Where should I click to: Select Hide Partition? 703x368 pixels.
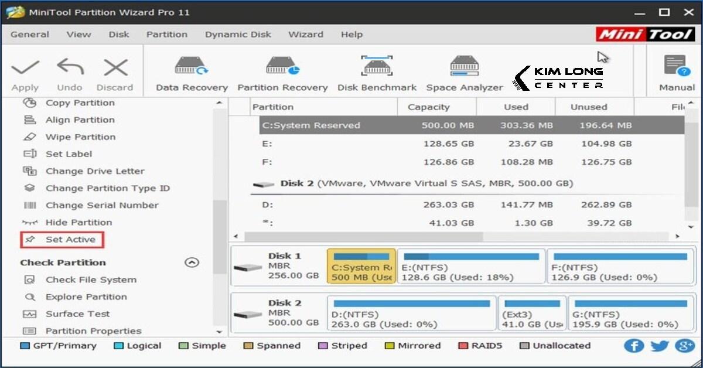(x=79, y=222)
